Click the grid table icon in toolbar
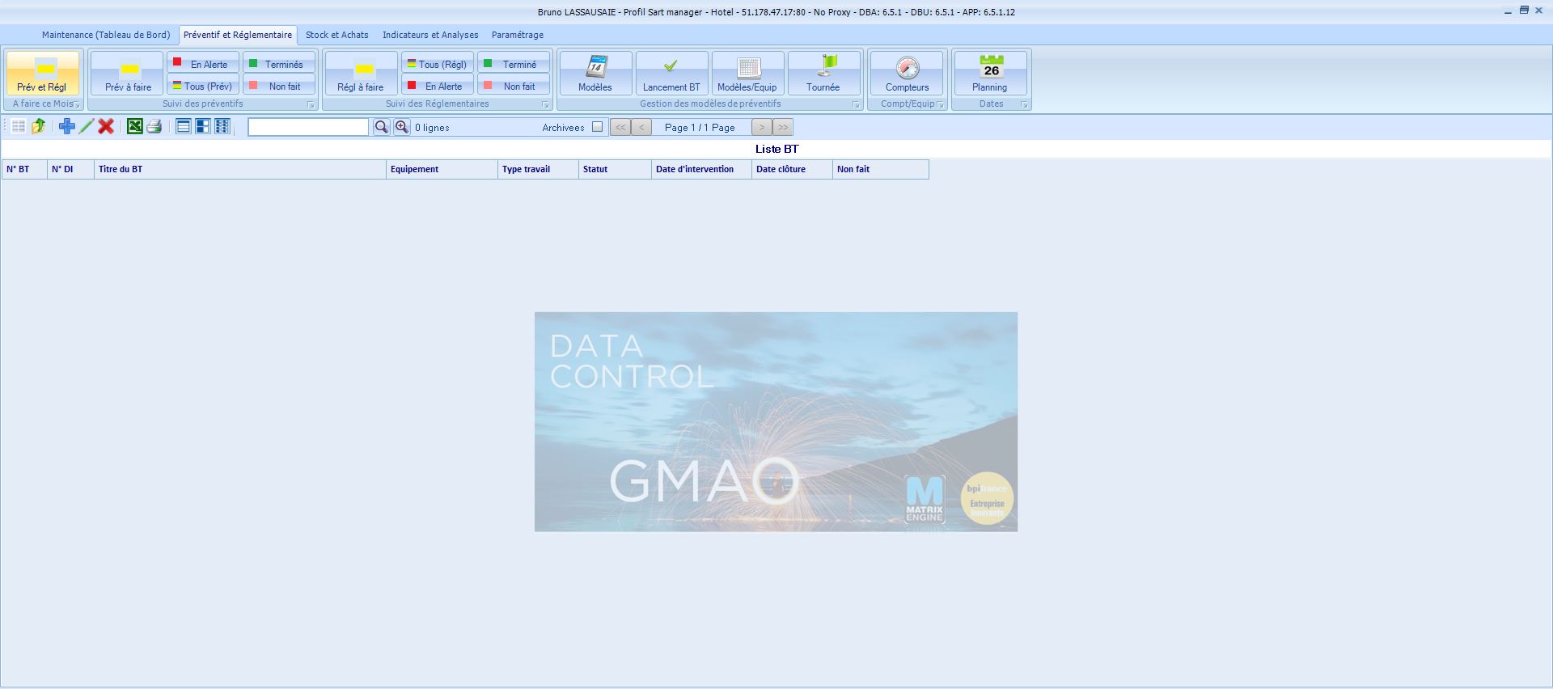The height and width of the screenshot is (689, 1553). [19, 126]
